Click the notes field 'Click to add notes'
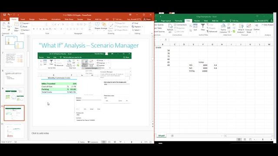The width and height of the screenshot is (278, 156). tap(40, 133)
